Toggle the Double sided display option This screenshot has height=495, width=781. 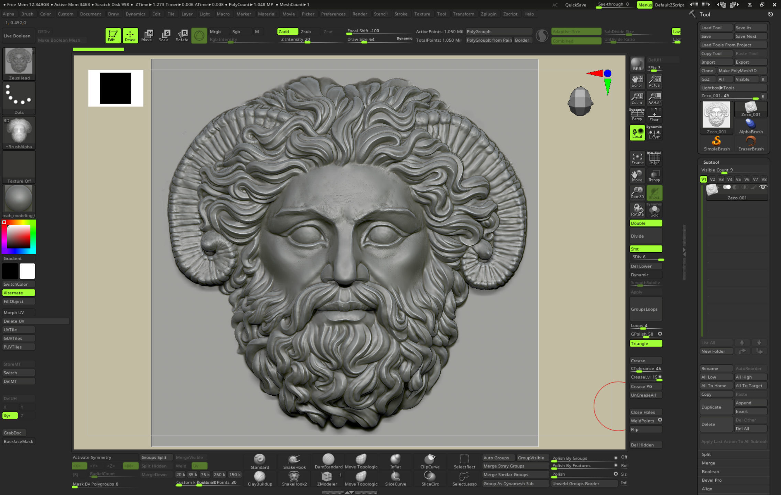tap(646, 223)
